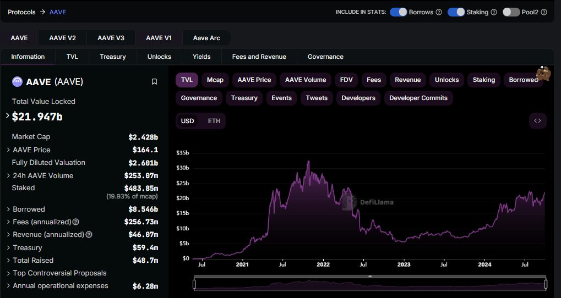Click the Market Cap value $2.428b
561x298 pixels.
pyautogui.click(x=143, y=137)
